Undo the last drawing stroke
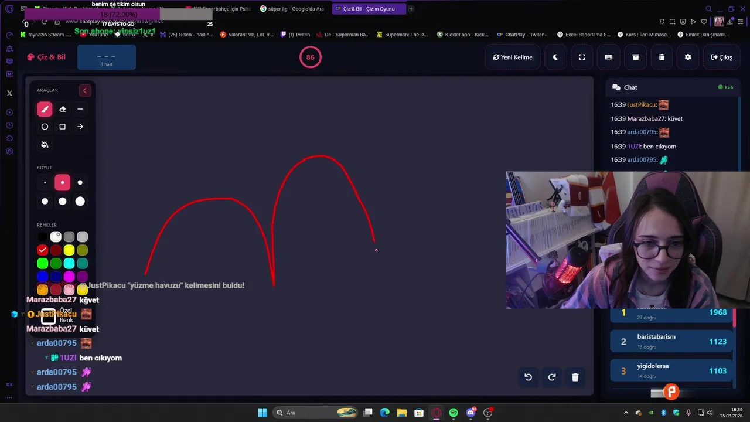 click(x=528, y=377)
